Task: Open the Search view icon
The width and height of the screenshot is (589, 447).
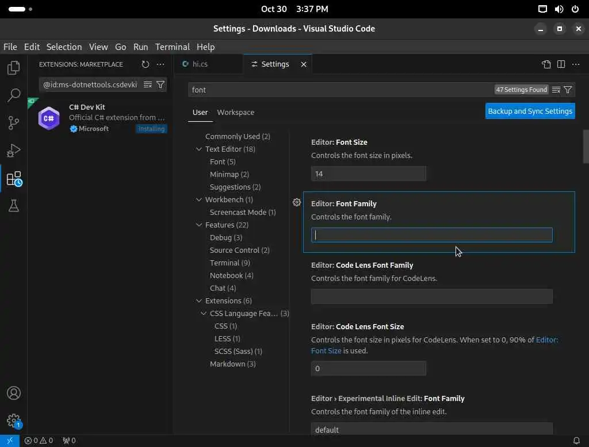Action: pyautogui.click(x=14, y=95)
